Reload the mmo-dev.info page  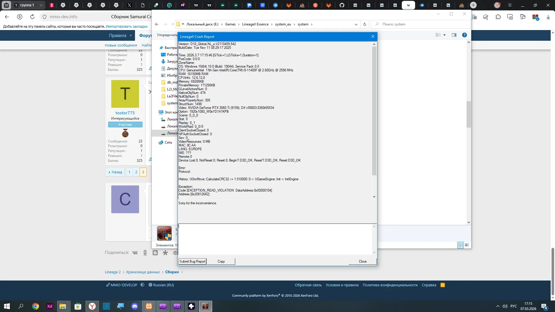(32, 17)
